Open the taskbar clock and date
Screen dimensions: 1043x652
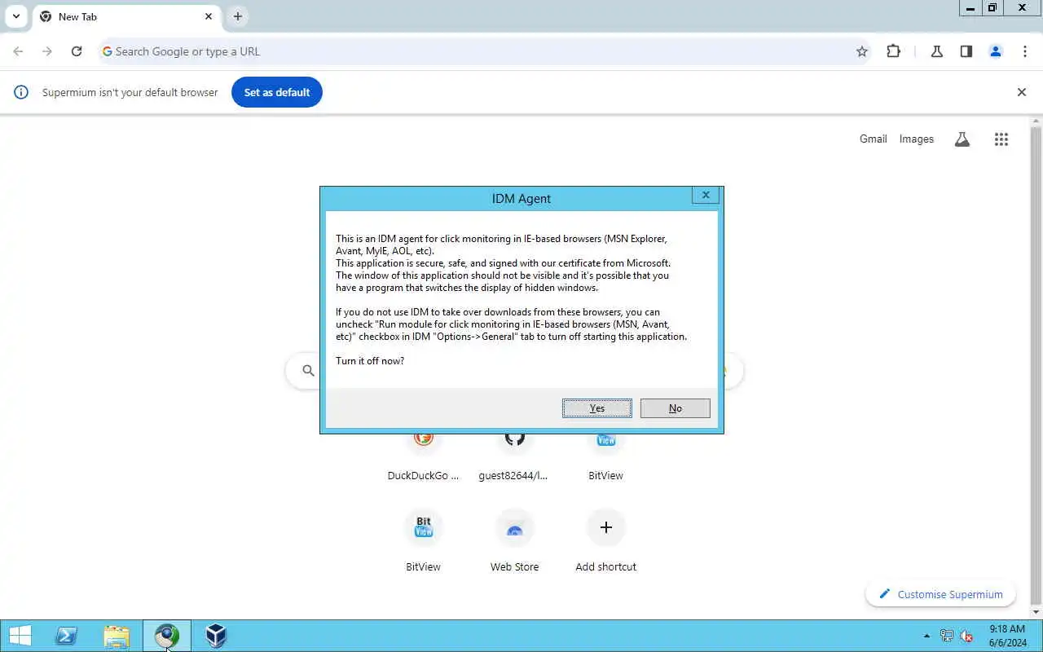1006,636
